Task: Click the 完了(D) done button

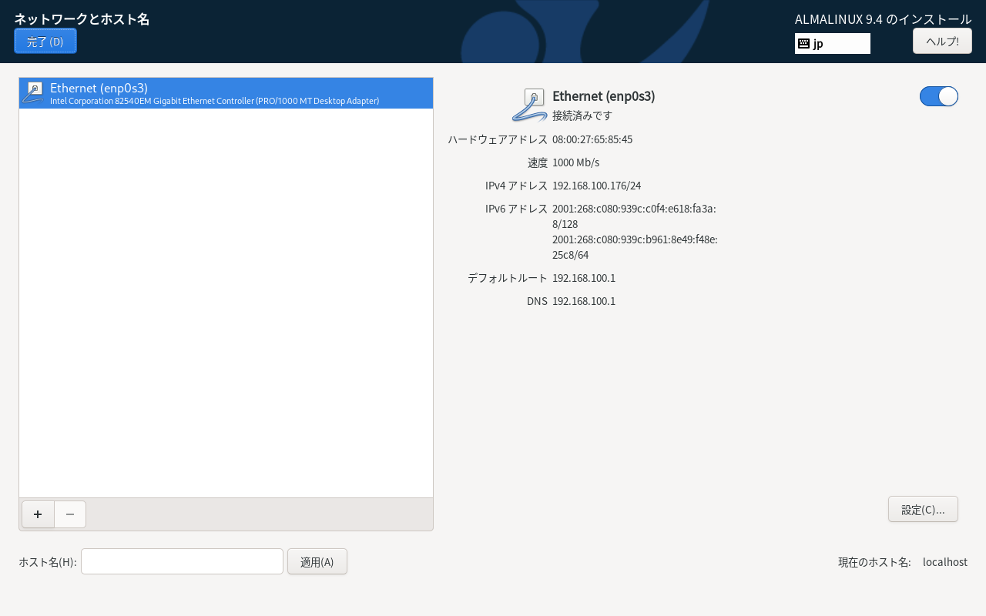Action: pyautogui.click(x=45, y=41)
